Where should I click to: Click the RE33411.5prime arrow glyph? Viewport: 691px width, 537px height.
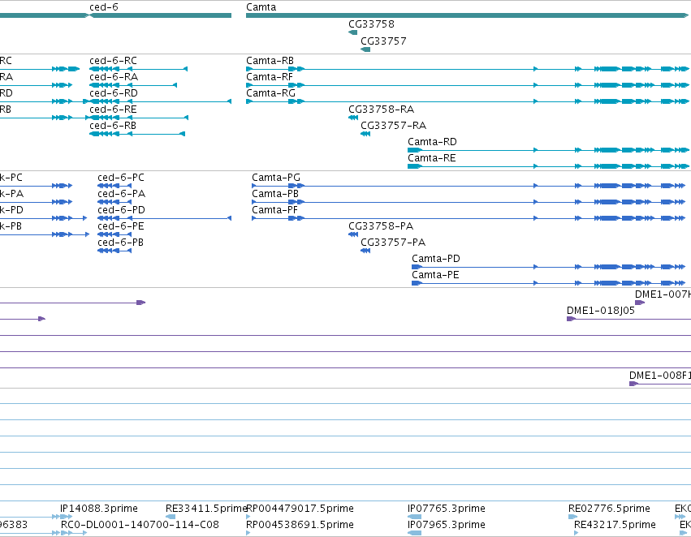click(171, 517)
